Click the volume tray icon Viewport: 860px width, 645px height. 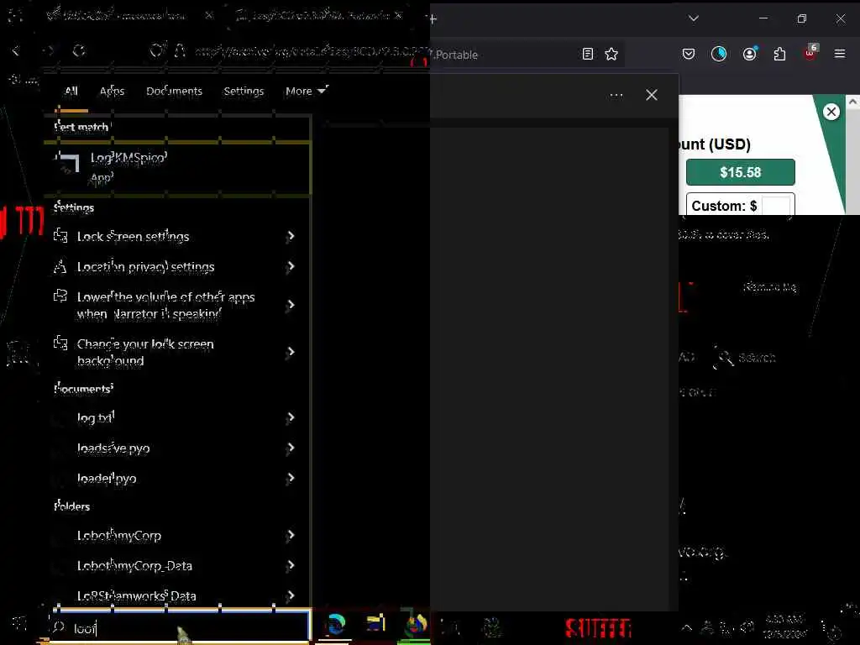(747, 627)
